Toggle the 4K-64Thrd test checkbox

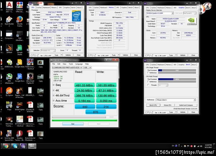coord(54,95)
